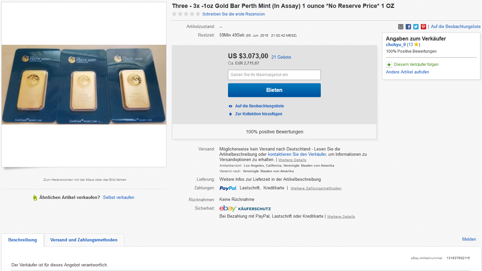This screenshot has height=271, width=482.
Task: Click the PayPal logo
Action: [228, 188]
